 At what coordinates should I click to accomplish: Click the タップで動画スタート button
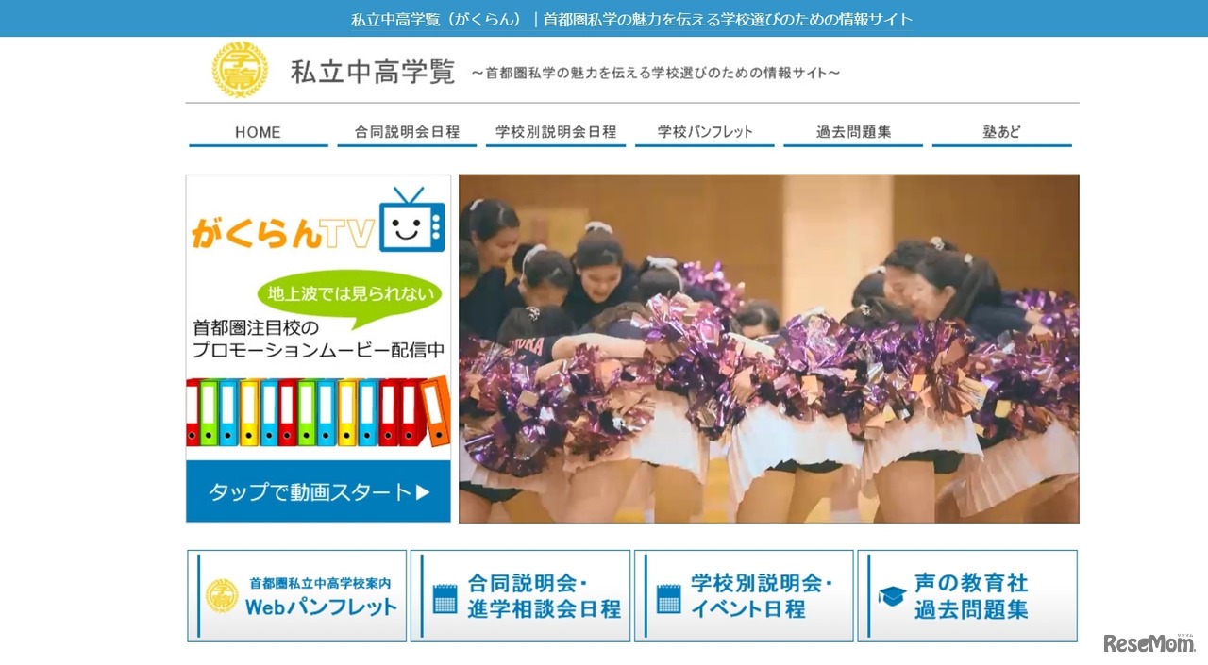tap(318, 491)
